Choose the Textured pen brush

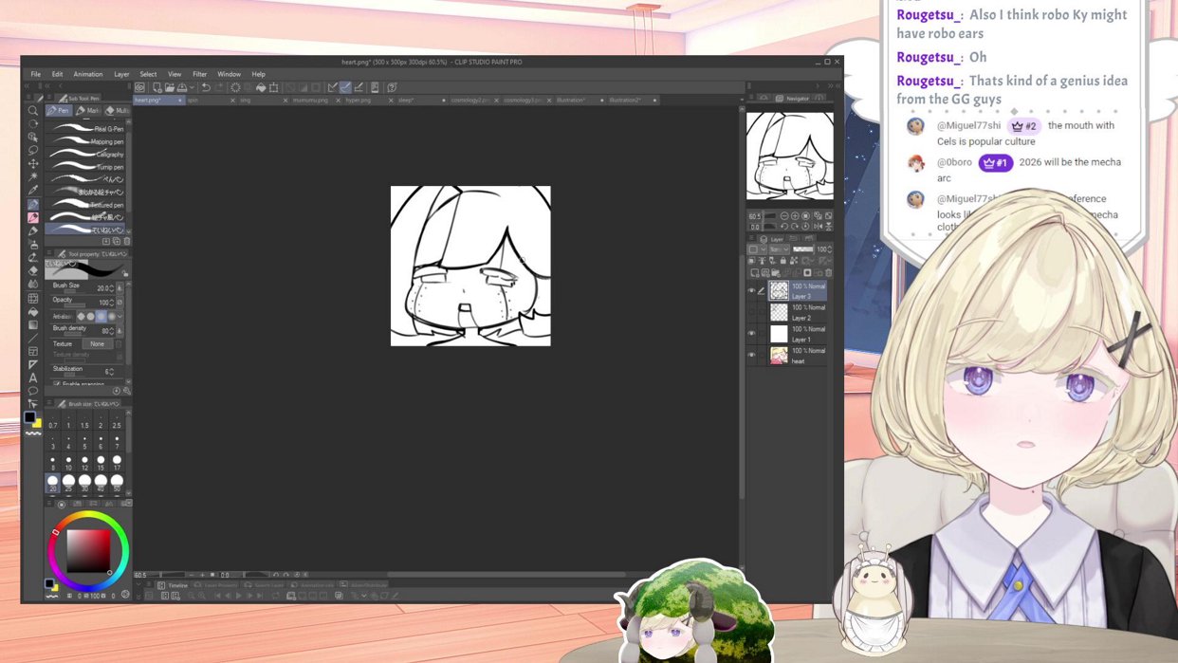tap(87, 204)
